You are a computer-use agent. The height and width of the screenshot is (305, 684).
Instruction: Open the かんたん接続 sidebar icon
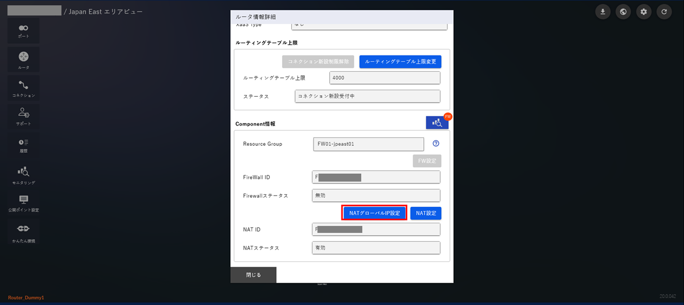[24, 232]
